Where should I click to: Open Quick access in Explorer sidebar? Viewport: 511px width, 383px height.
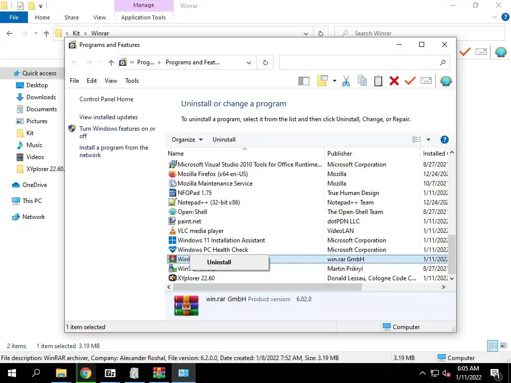(39, 73)
